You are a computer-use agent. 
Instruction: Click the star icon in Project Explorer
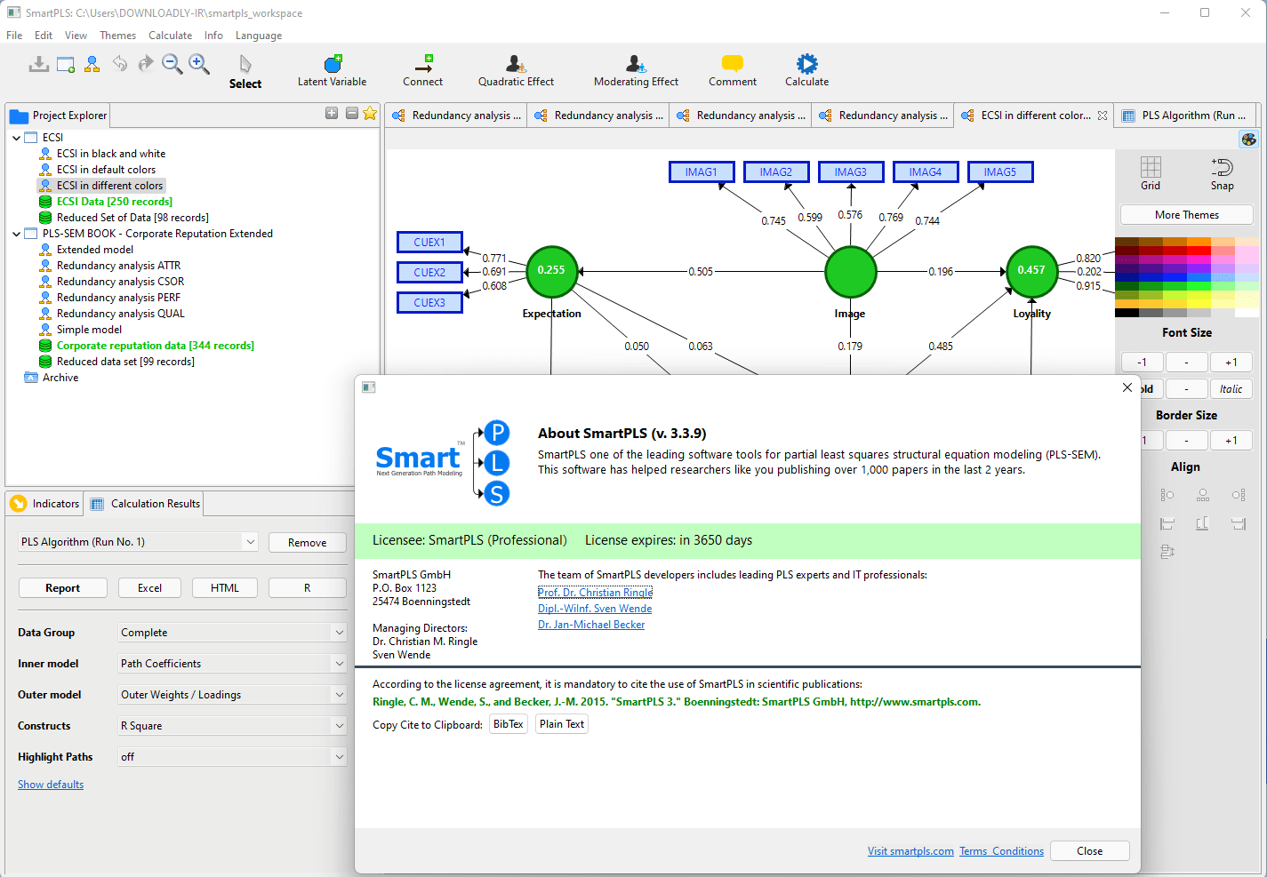[370, 113]
